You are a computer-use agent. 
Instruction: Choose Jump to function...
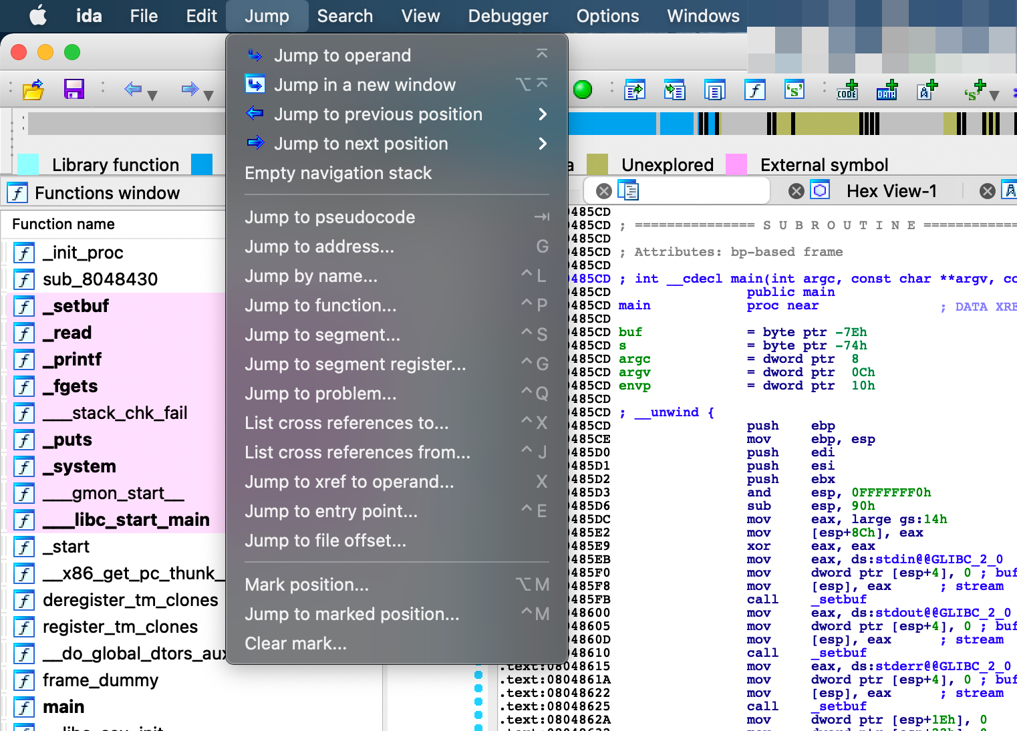397,305
